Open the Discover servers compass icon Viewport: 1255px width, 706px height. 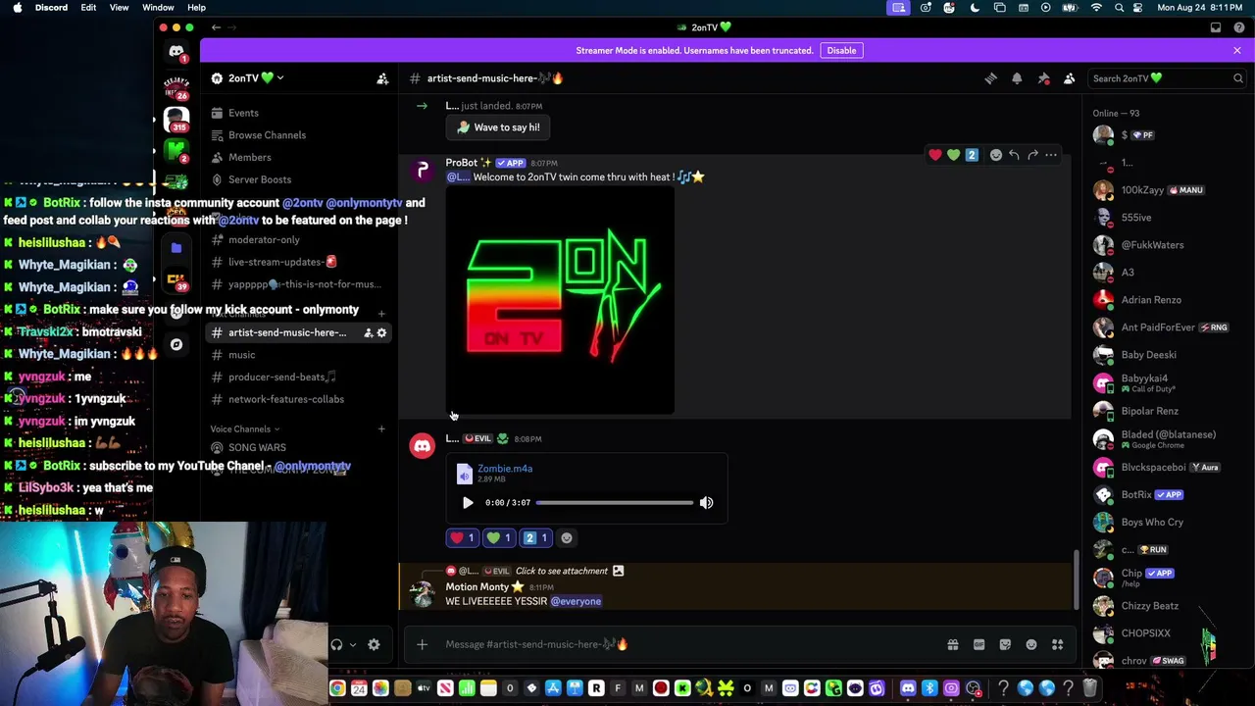pyautogui.click(x=176, y=344)
